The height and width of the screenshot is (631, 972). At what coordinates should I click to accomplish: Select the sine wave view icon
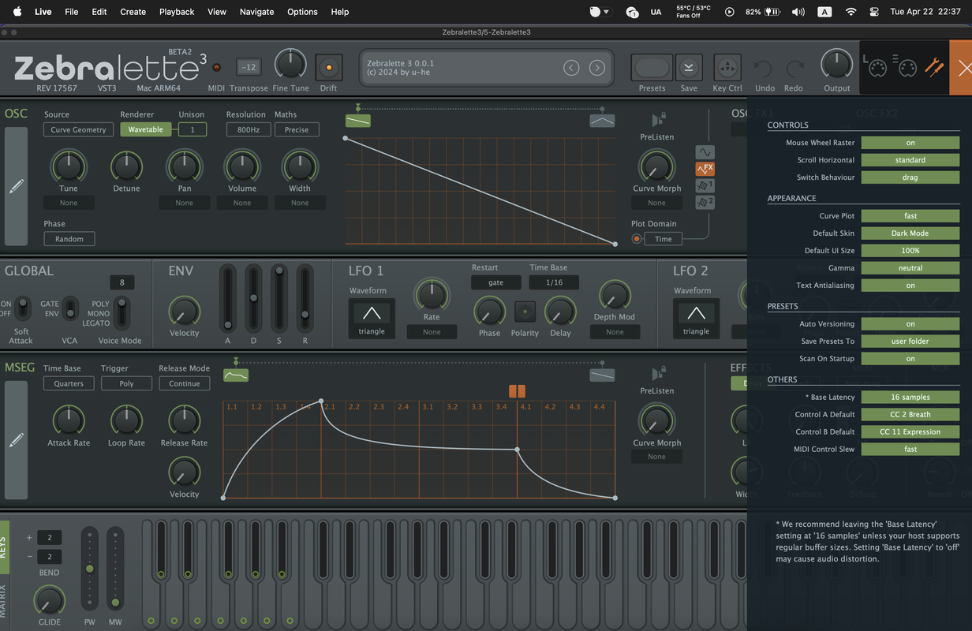(705, 152)
